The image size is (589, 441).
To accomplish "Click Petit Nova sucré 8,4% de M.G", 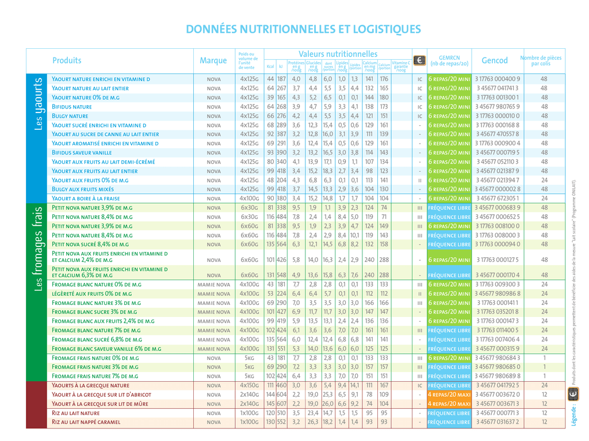I will pos(90,245).
